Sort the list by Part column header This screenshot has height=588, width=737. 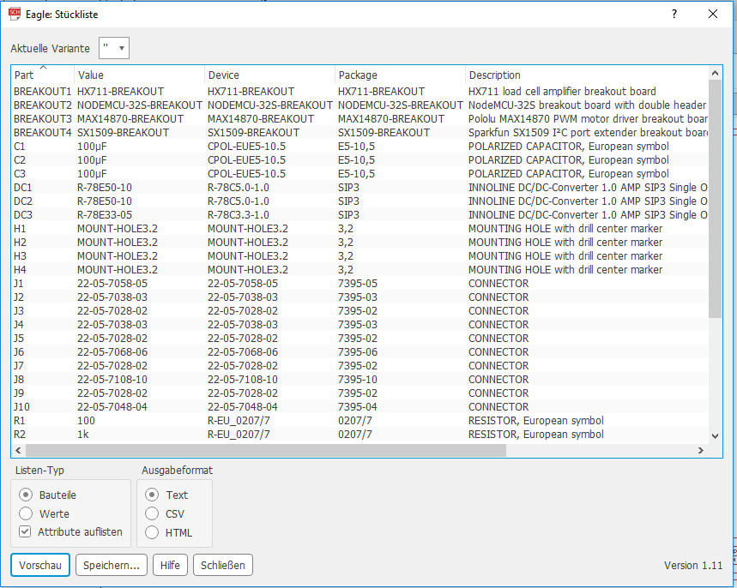tap(42, 75)
